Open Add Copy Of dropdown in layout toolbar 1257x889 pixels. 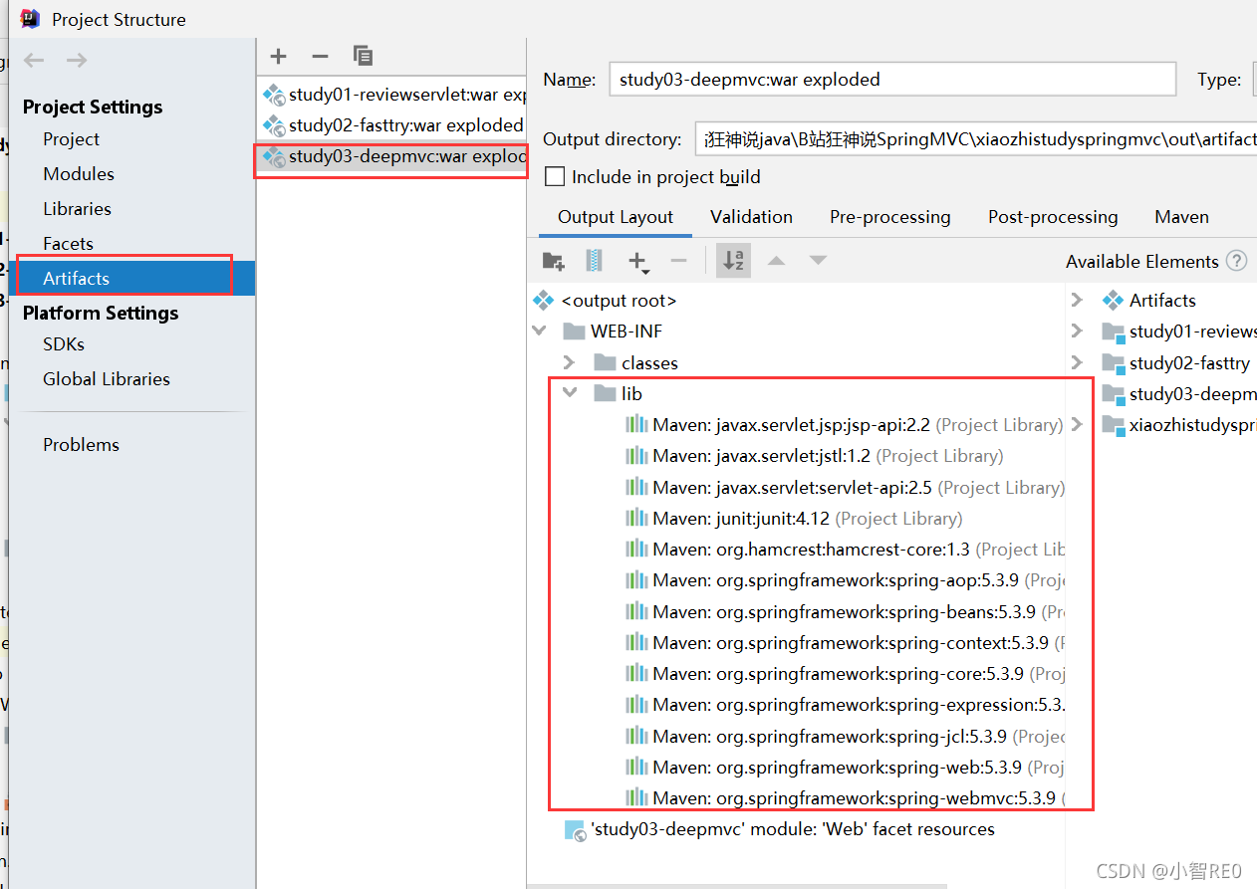(638, 262)
